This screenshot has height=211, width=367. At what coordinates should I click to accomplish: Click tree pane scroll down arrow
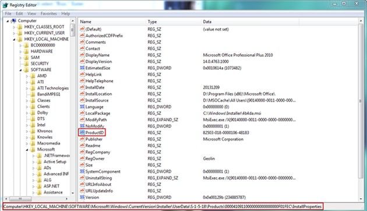pos(73,193)
